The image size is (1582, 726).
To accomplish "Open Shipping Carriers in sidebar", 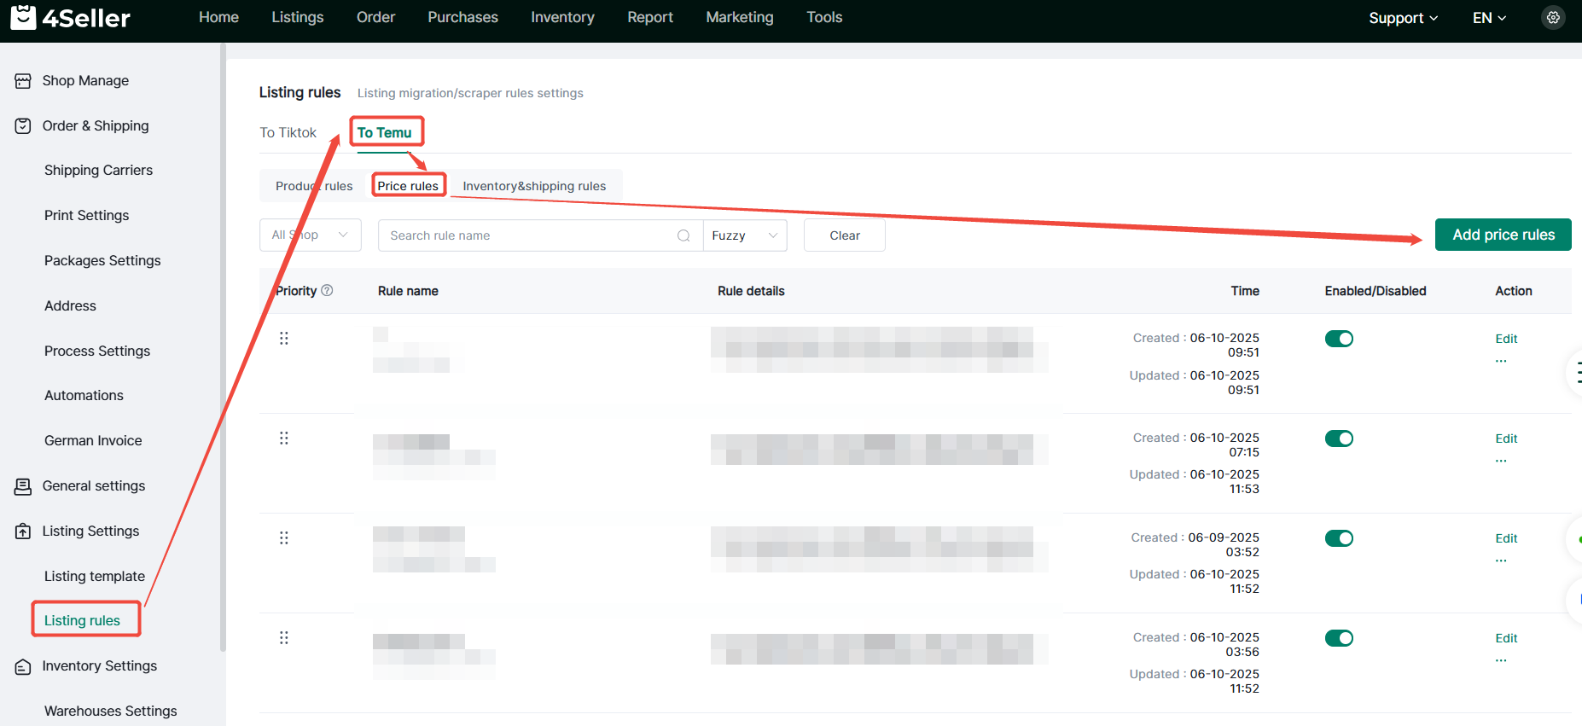I will click(99, 171).
